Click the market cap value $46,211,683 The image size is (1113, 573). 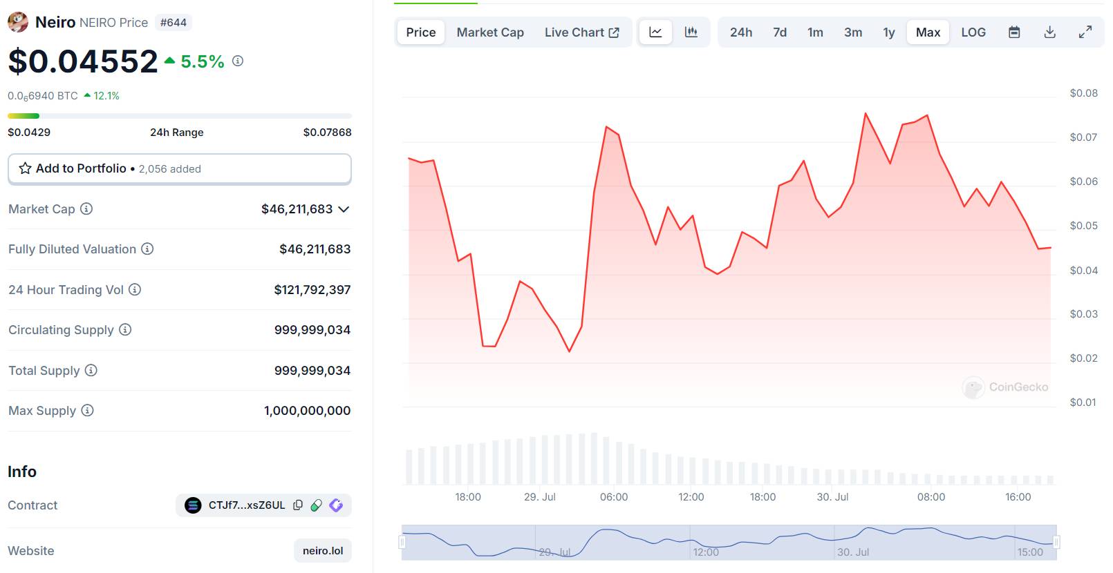click(297, 209)
